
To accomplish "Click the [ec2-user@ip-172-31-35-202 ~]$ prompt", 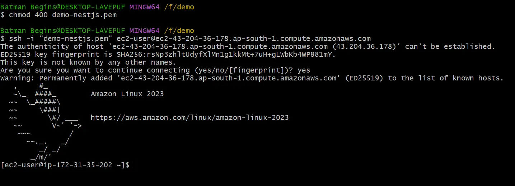I will point(65,165).
